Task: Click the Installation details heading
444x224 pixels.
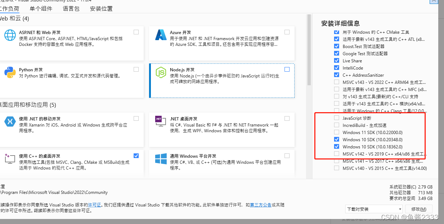Action: [x=341, y=23]
